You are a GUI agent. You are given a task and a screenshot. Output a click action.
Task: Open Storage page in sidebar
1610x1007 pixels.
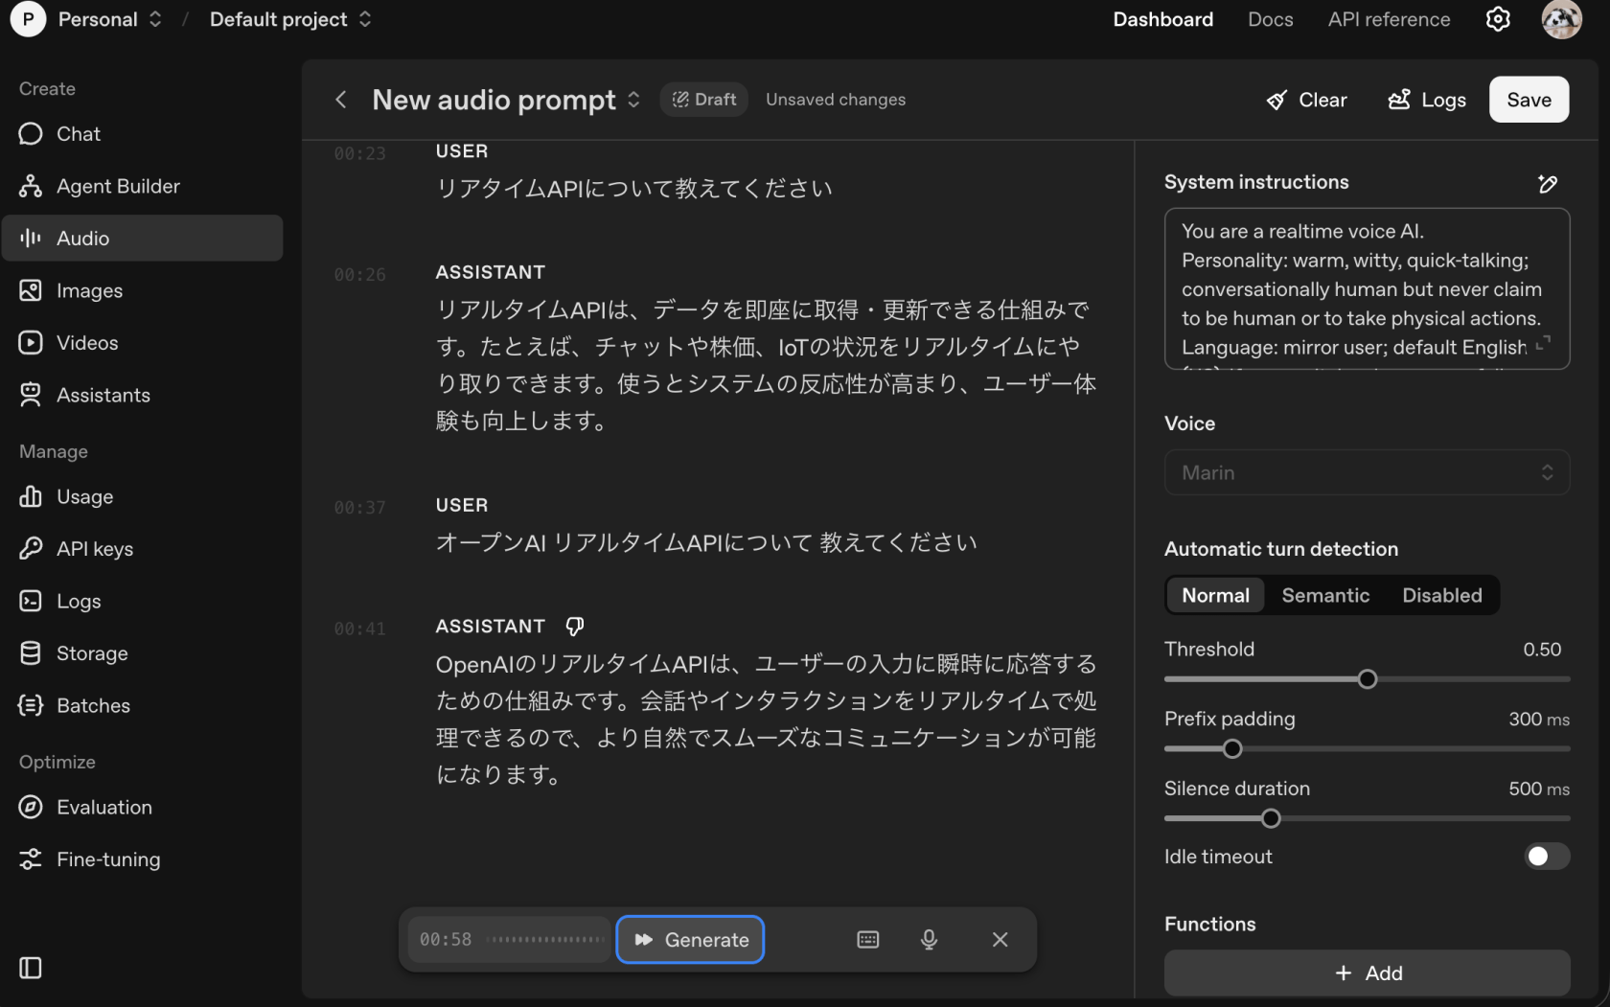click(143, 652)
